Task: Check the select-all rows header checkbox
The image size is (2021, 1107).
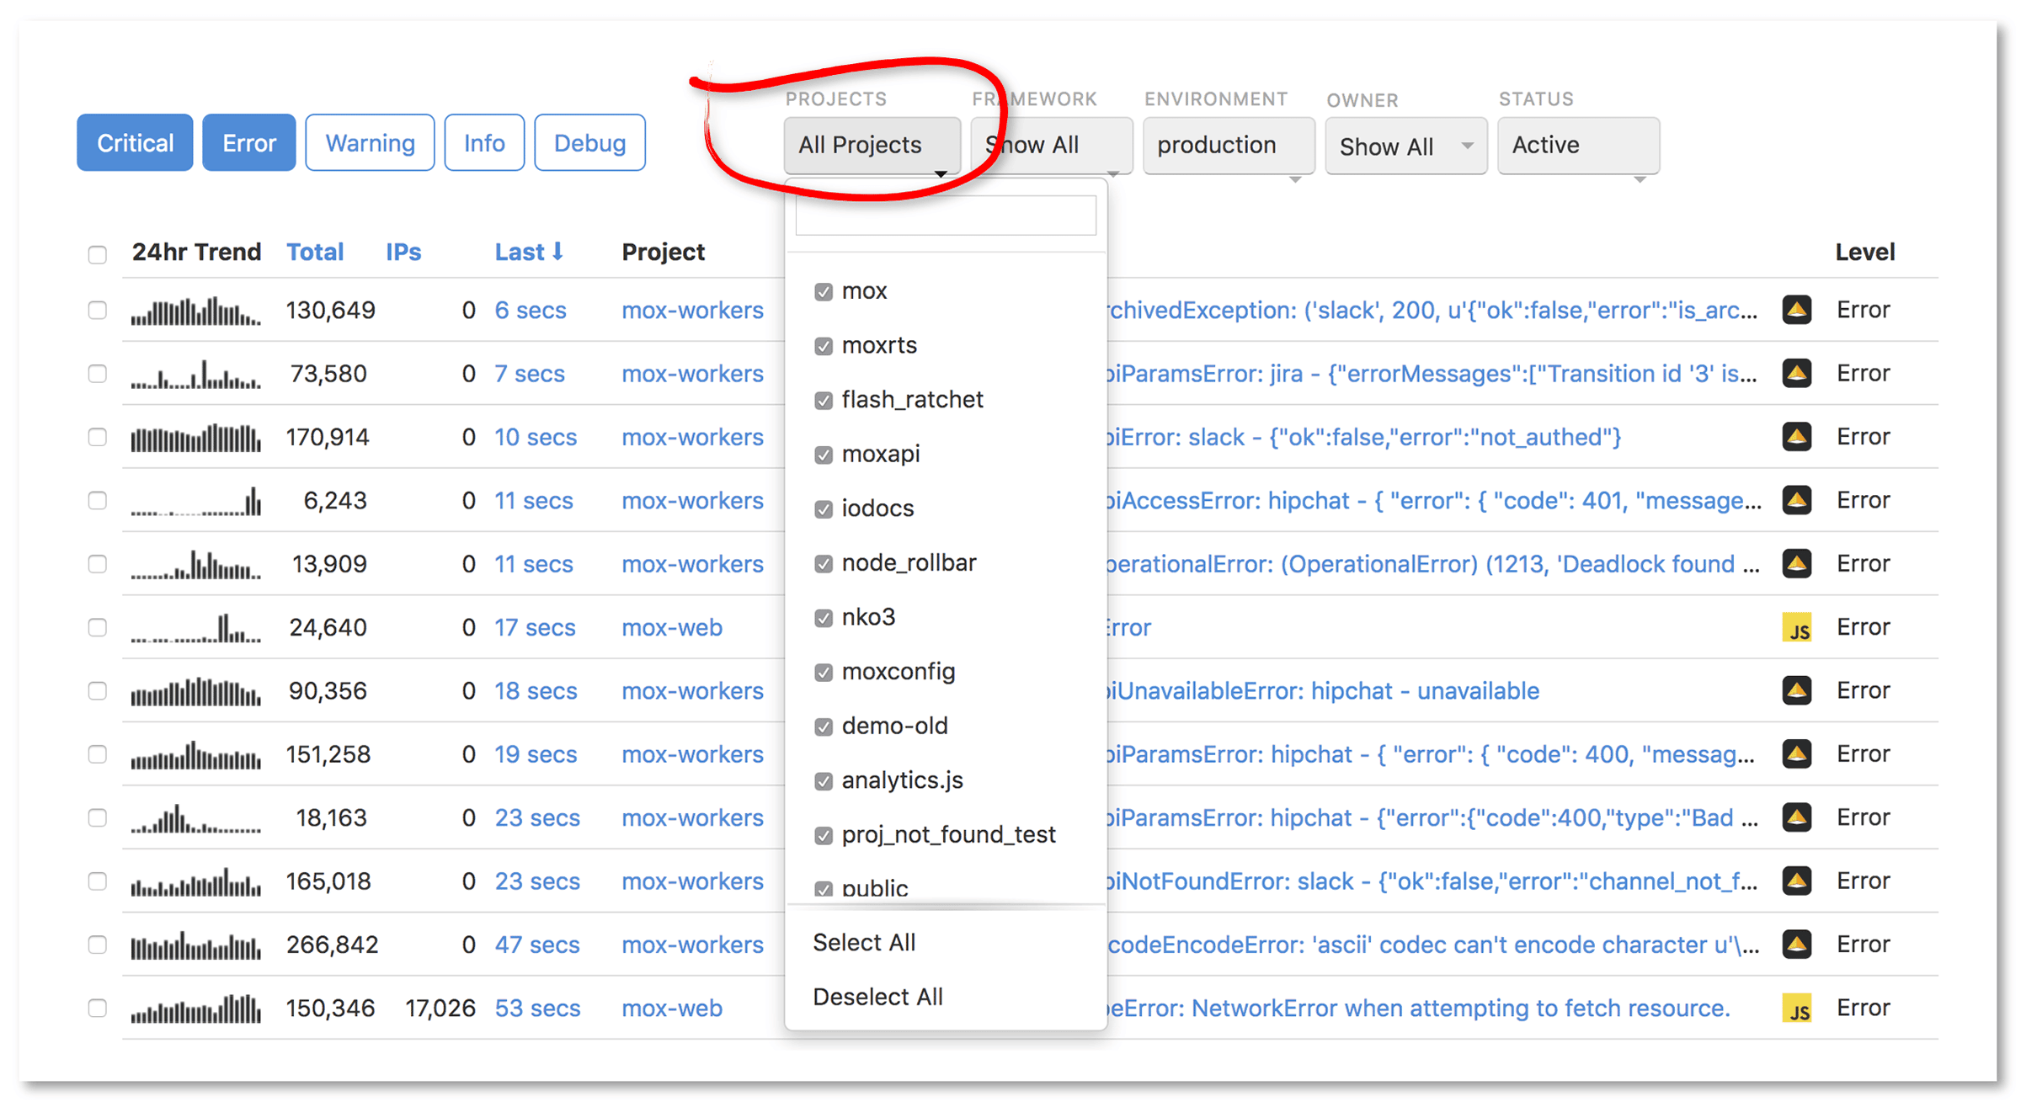Action: (98, 254)
